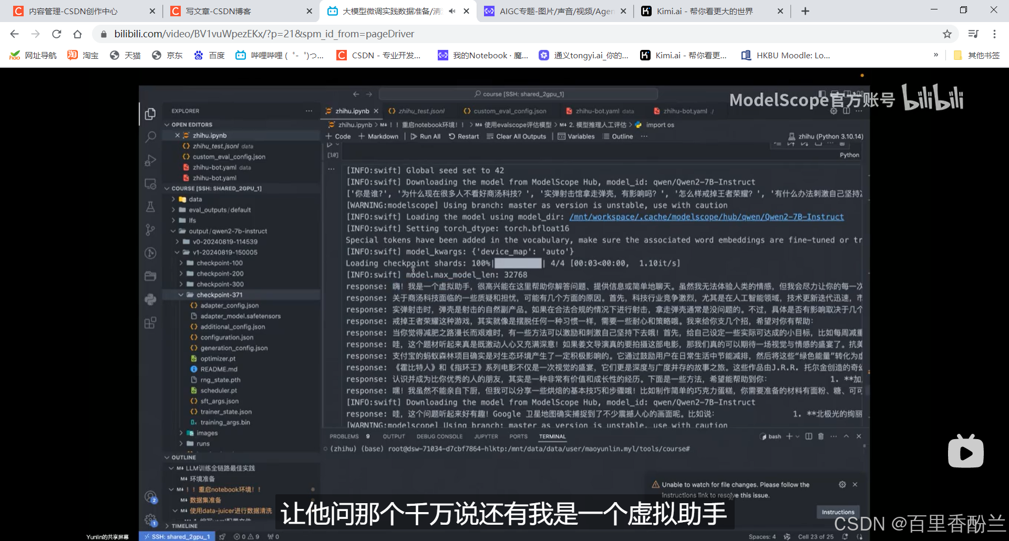Open the Extensions view
This screenshot has width=1009, height=541.
150,322
